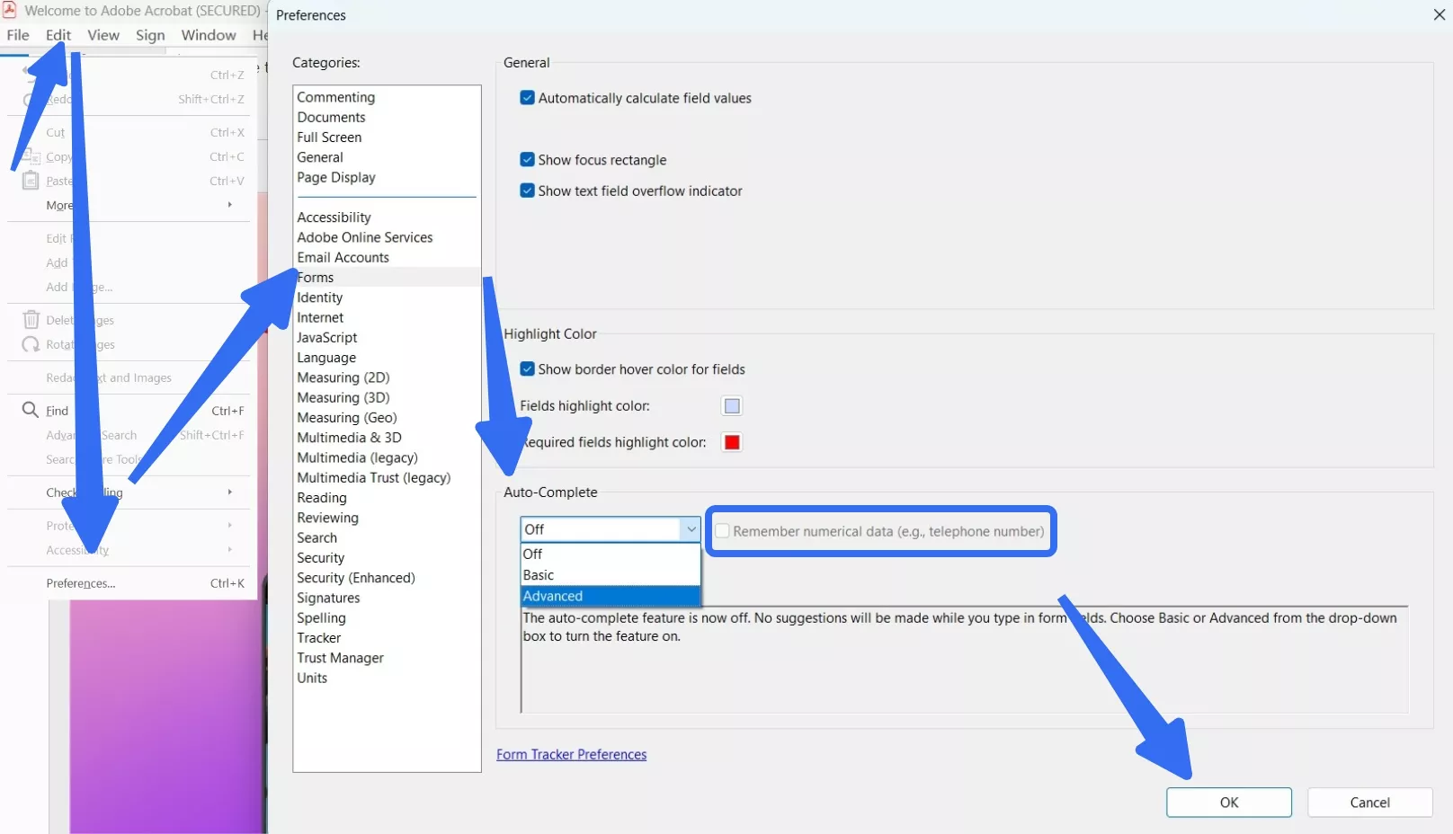Select Commenting category

[336, 97]
